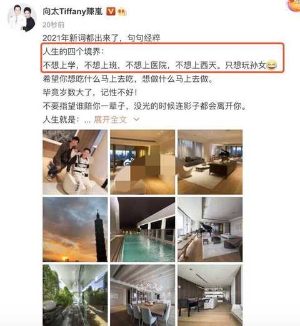The width and height of the screenshot is (300, 326).
Task: Open the bright lounge with piano photo
Action: pyautogui.click(x=210, y=229)
